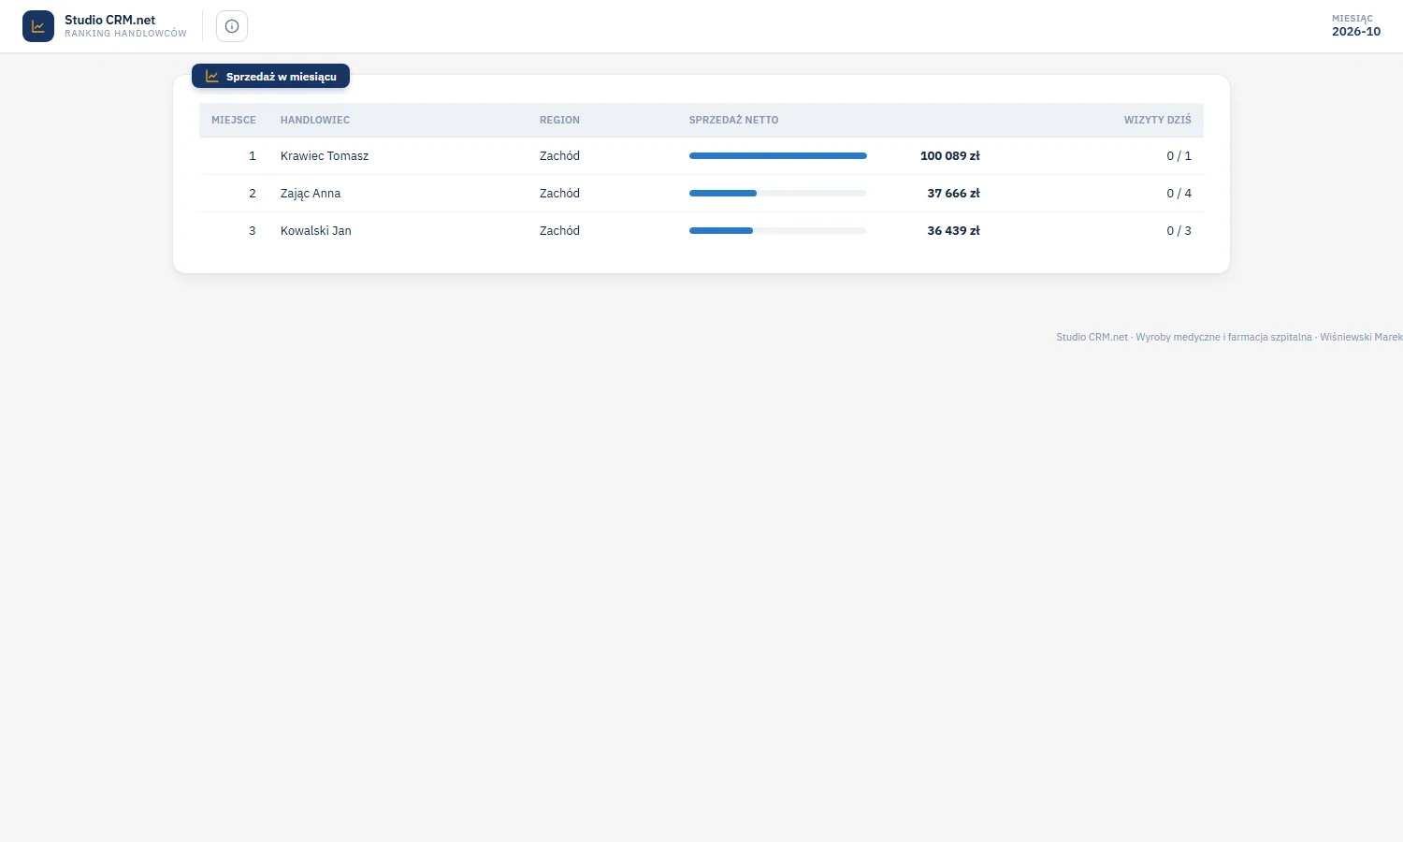Click visits value 0 / 1

click(x=1179, y=156)
